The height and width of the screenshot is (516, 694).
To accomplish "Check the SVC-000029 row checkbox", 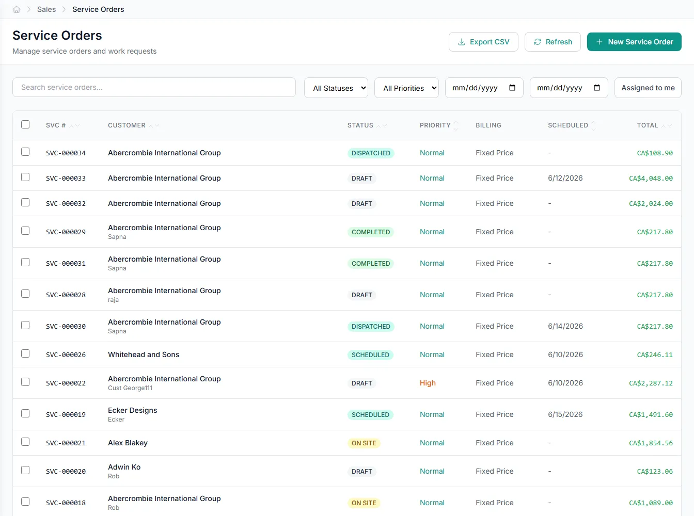I will click(25, 231).
